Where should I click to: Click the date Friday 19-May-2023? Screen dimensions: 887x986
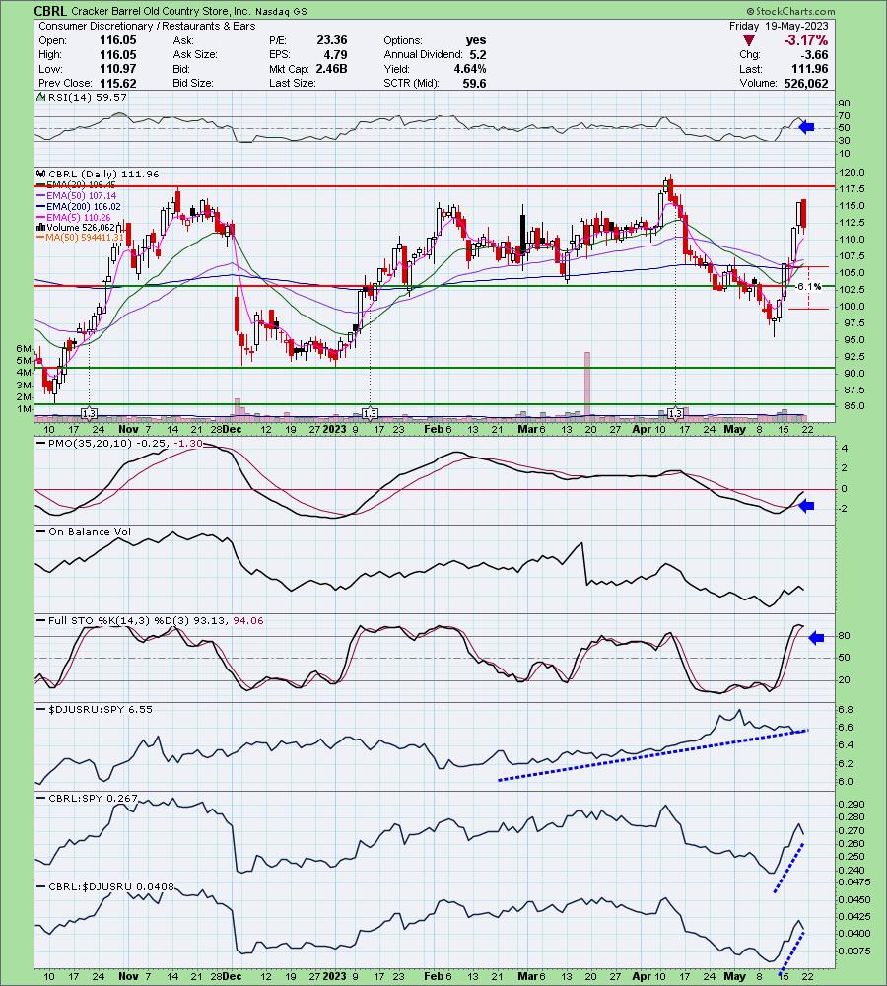point(779,26)
